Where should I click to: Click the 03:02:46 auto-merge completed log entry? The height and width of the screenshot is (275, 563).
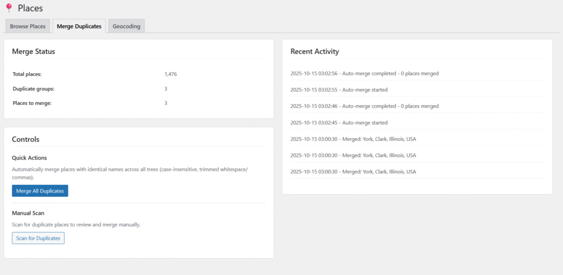coord(364,106)
